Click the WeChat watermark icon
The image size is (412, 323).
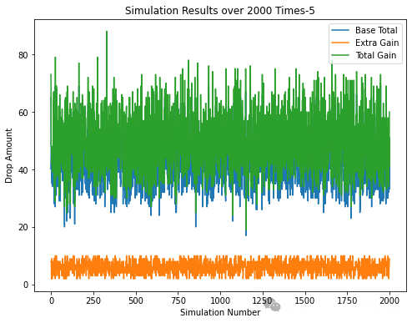[272, 305]
